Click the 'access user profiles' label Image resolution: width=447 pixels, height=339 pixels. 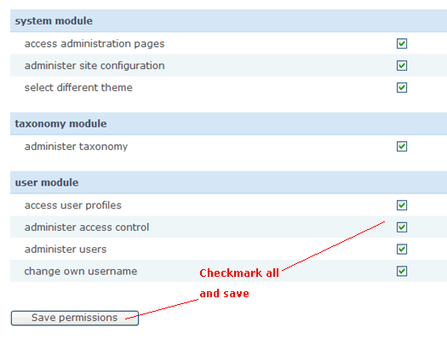click(x=73, y=205)
